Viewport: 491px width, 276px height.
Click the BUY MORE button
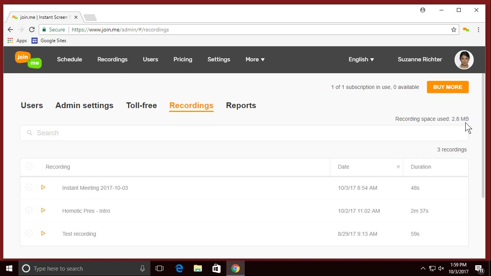click(x=448, y=87)
